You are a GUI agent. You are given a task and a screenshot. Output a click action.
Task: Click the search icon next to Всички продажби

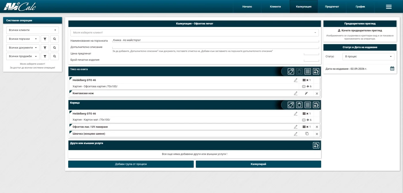[x=55, y=56]
